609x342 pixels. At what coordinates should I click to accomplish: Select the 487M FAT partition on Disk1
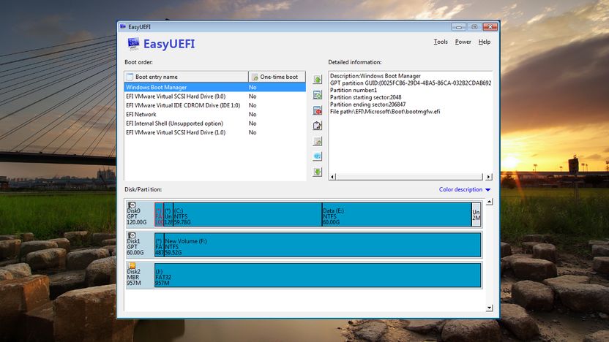click(160, 245)
